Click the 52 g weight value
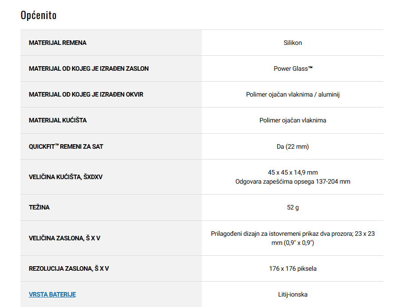The image size is (397, 307). 293,207
